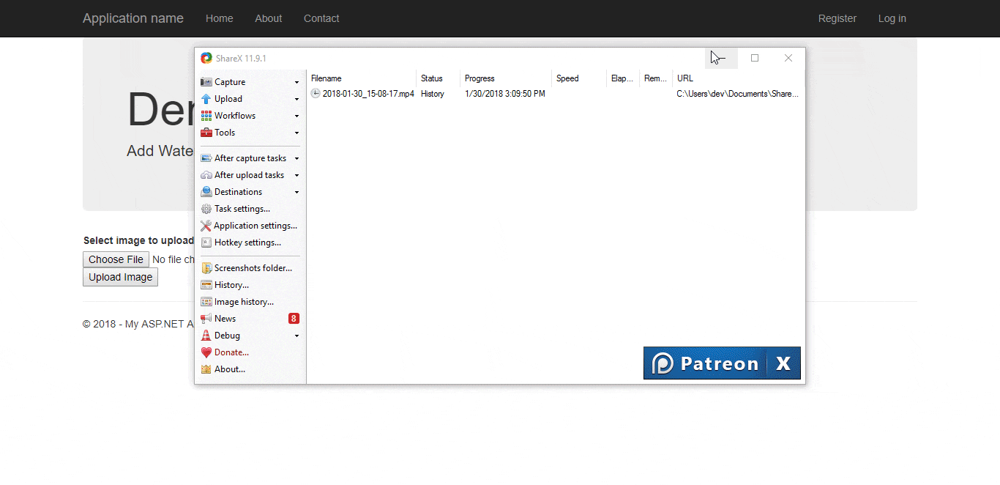
Task: Open Hotkey settings
Action: pos(247,242)
